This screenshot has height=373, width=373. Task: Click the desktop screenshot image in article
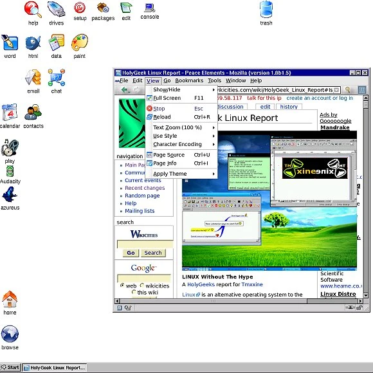point(269,200)
